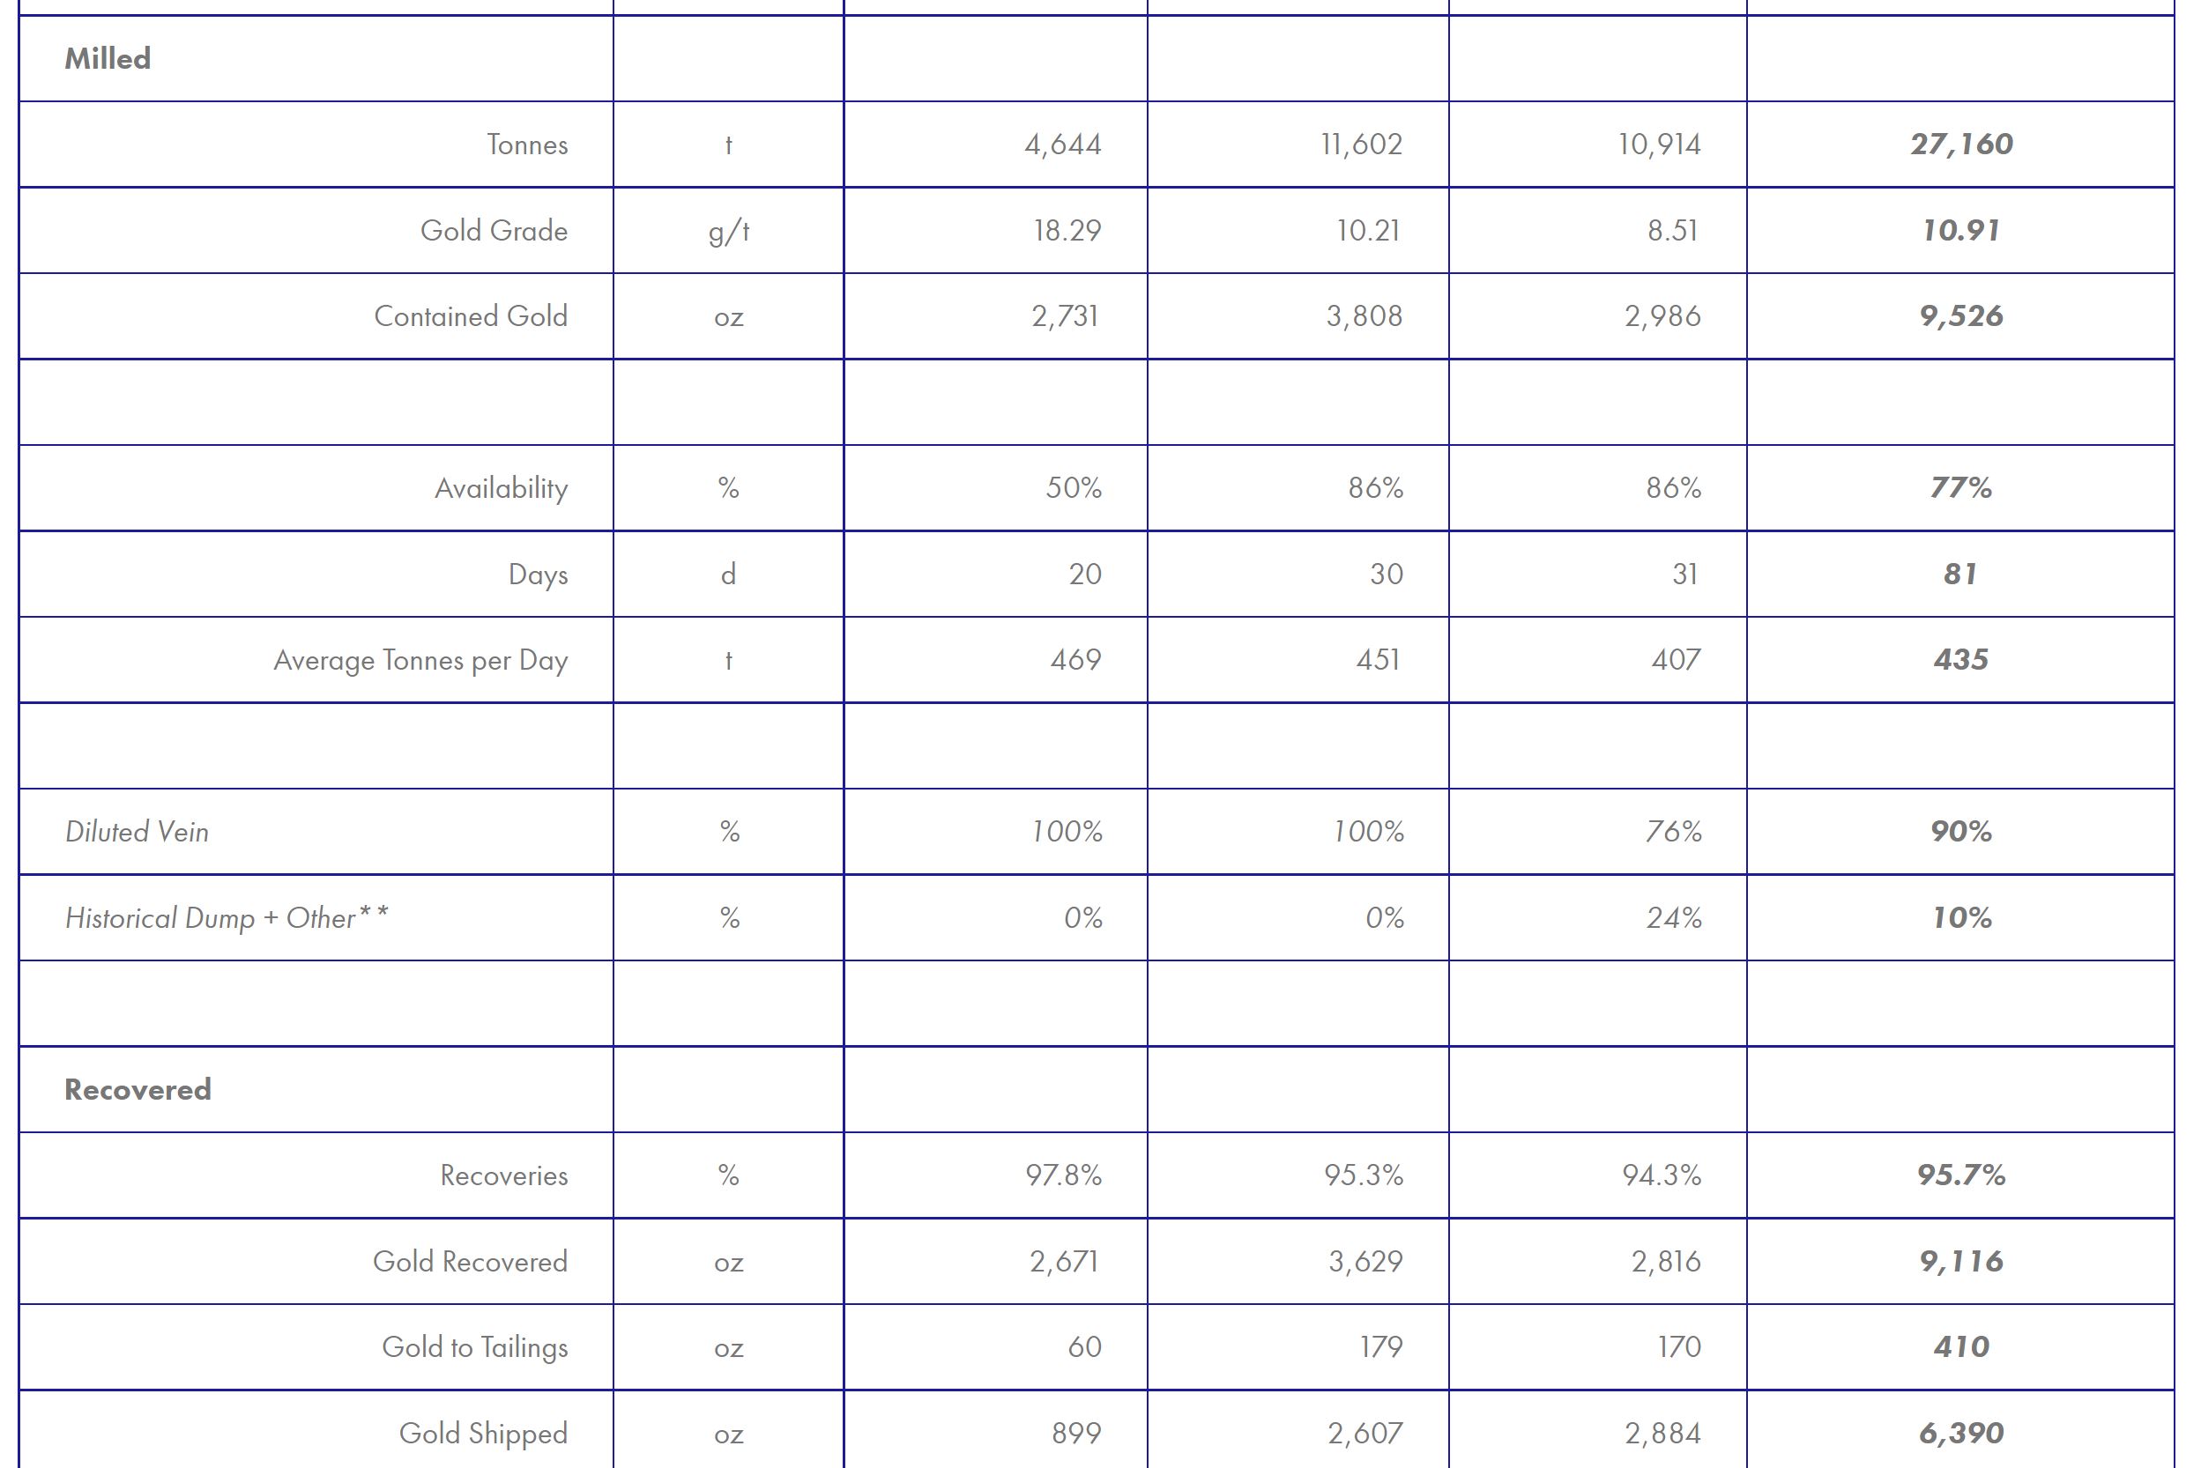
Task: Select the Contained Gold total 9,526
Action: [x=1961, y=316]
